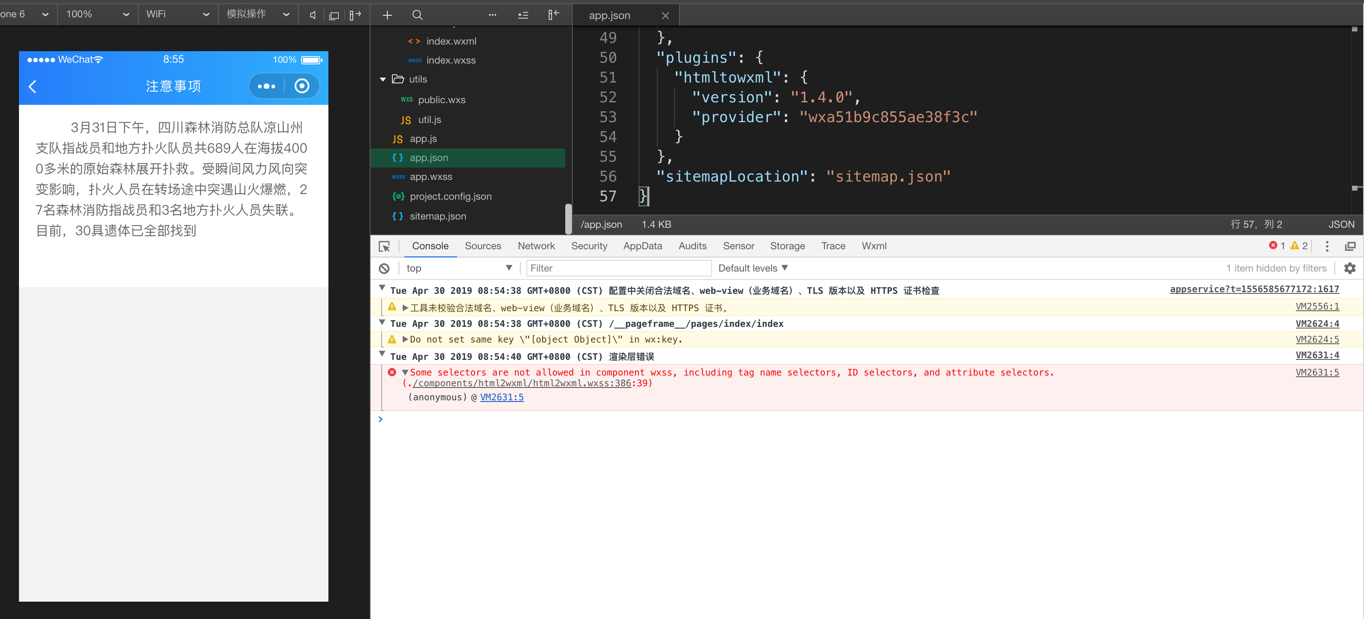Image resolution: width=1364 pixels, height=619 pixels.
Task: Click the VM2631:5 anonymous link
Action: click(501, 398)
